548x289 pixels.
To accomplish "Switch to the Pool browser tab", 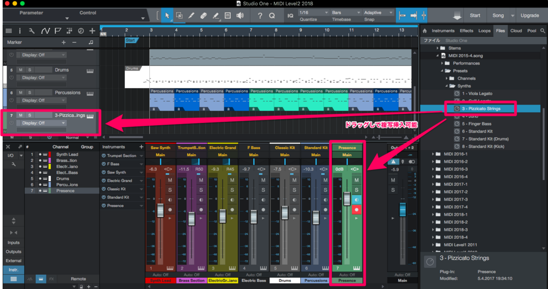I will (x=531, y=30).
